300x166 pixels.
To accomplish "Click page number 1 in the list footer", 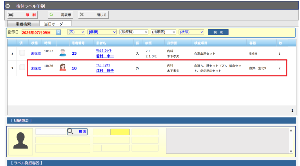I will [292, 110].
